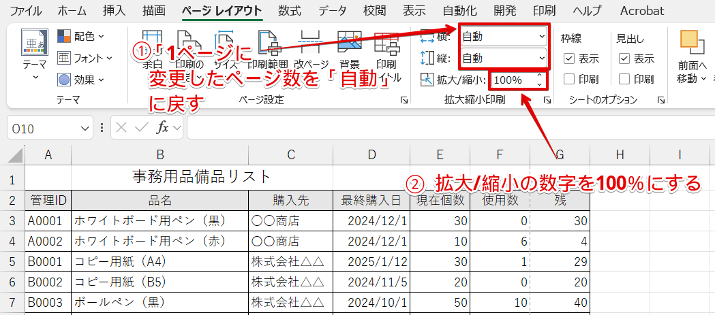Open the シートのオプション dialog launcher
Image resolution: width=715 pixels, height=315 pixels.
(660, 100)
